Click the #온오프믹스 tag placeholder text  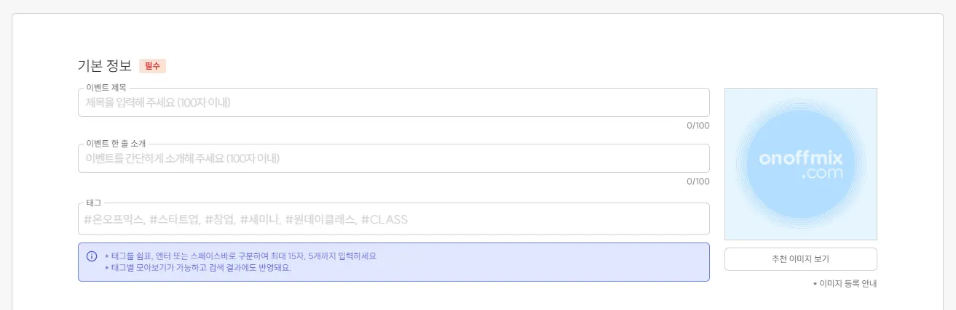coord(114,219)
